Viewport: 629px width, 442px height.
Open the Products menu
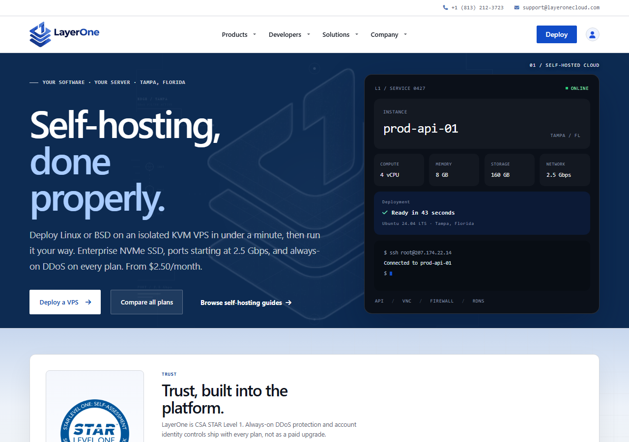tap(234, 34)
